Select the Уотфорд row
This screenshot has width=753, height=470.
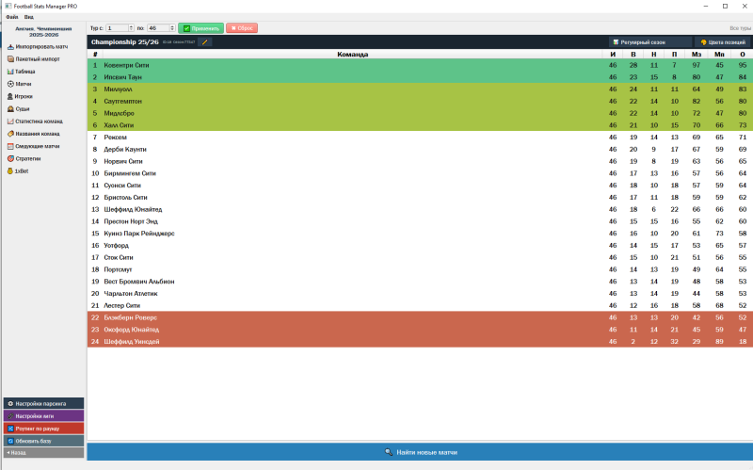(420, 245)
